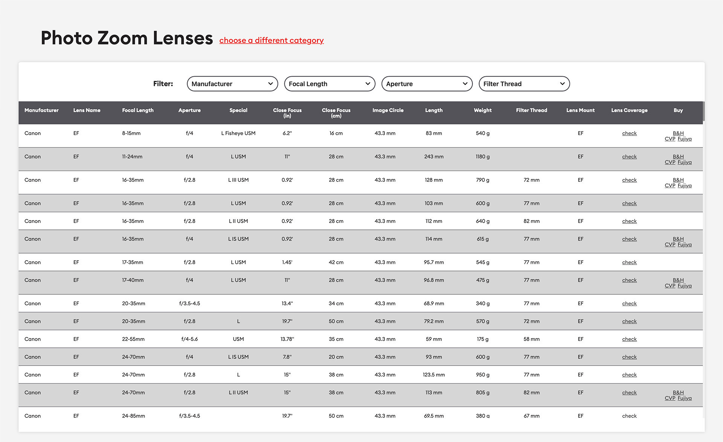Open B&H link for 16-35mm f/4 lens
The width and height of the screenshot is (723, 442).
[678, 239]
